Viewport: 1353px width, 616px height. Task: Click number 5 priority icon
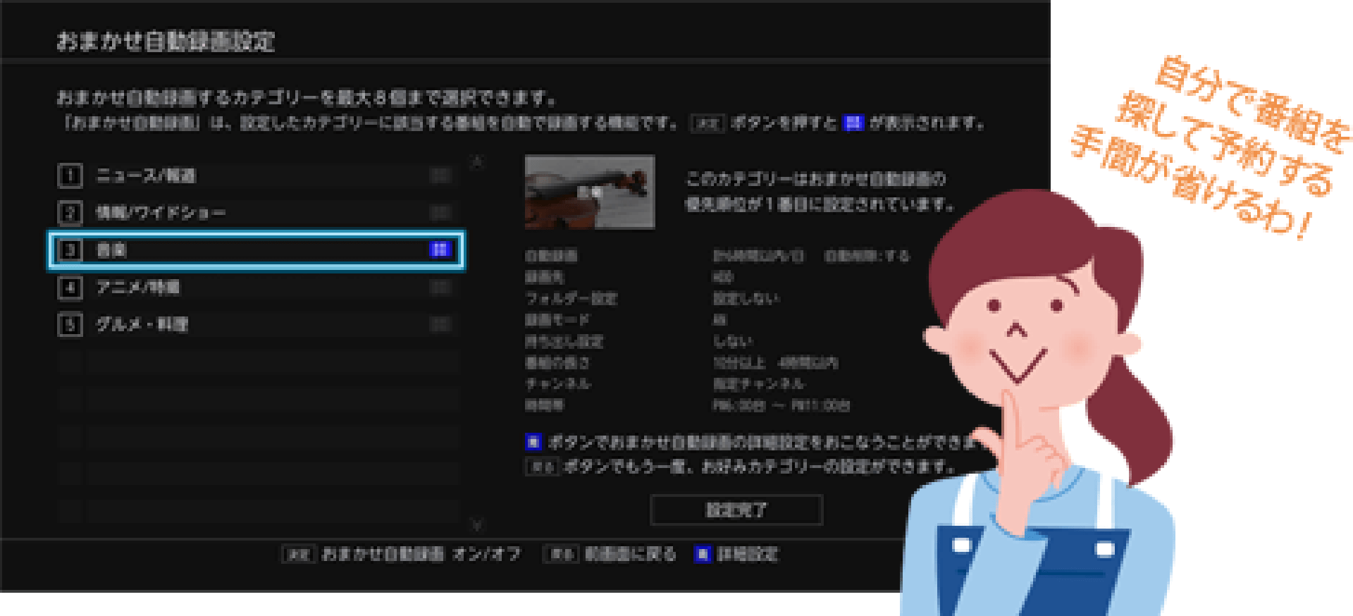[70, 324]
